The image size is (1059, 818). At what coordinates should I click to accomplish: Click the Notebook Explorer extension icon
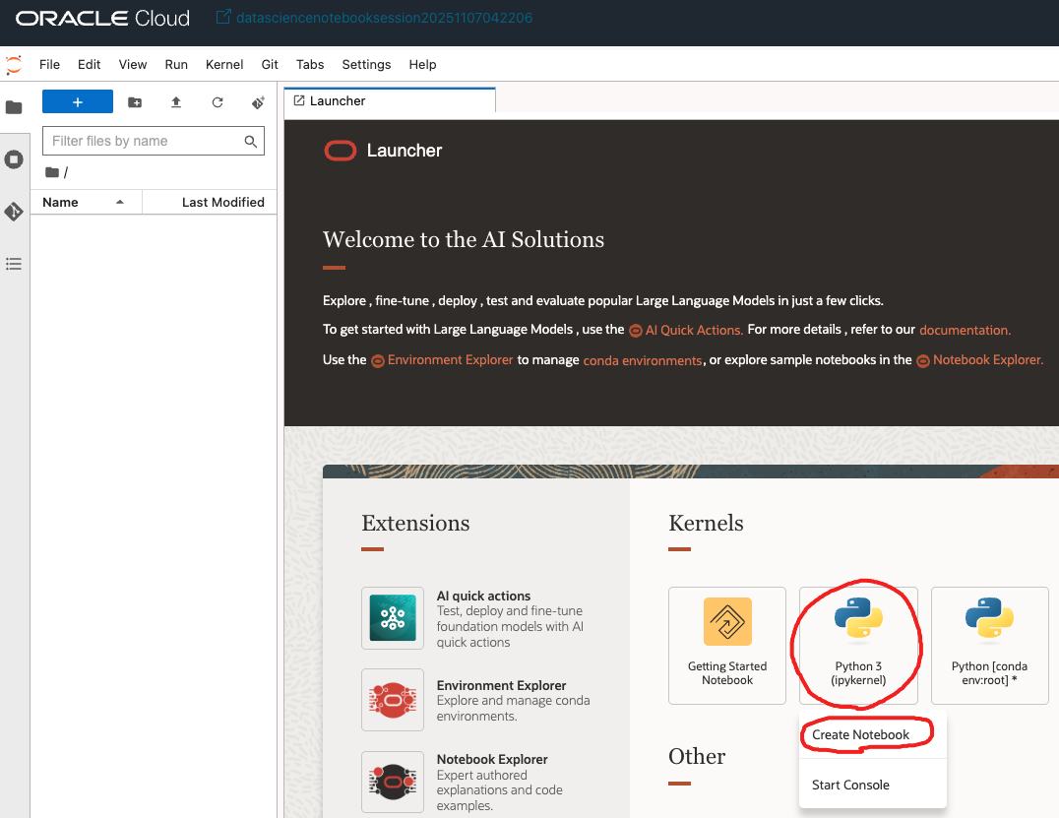tap(393, 783)
